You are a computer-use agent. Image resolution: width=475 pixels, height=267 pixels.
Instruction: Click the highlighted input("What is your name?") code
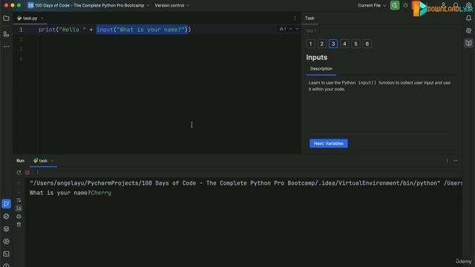pyautogui.click(x=142, y=30)
